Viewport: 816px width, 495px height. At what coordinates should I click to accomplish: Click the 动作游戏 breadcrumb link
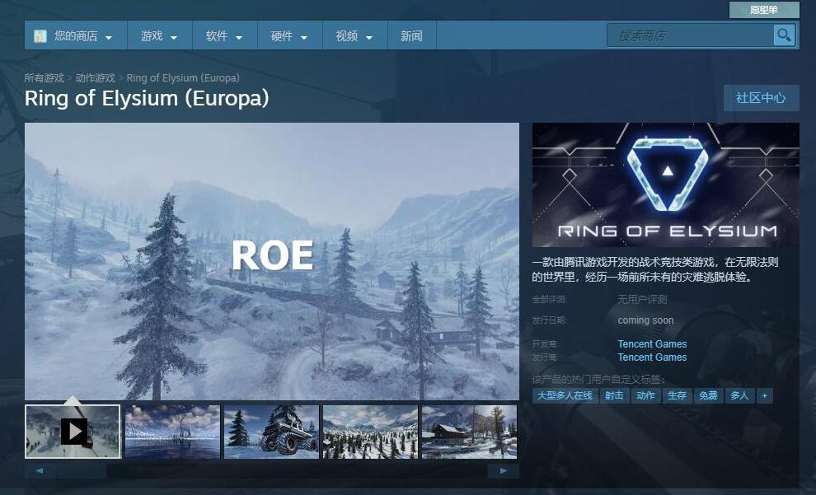(95, 78)
